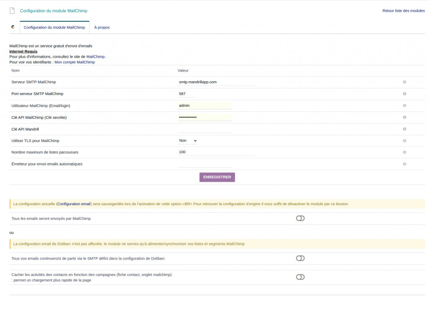
Task: Toggle keep Dolibarr SMTP configuration option
Action: pos(300,258)
